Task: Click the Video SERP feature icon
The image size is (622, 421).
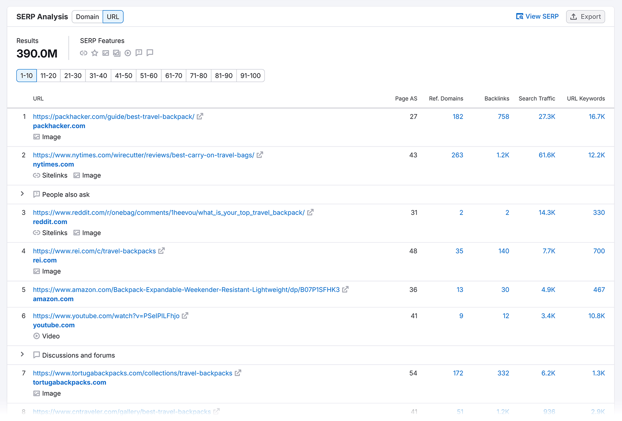Action: tap(128, 53)
